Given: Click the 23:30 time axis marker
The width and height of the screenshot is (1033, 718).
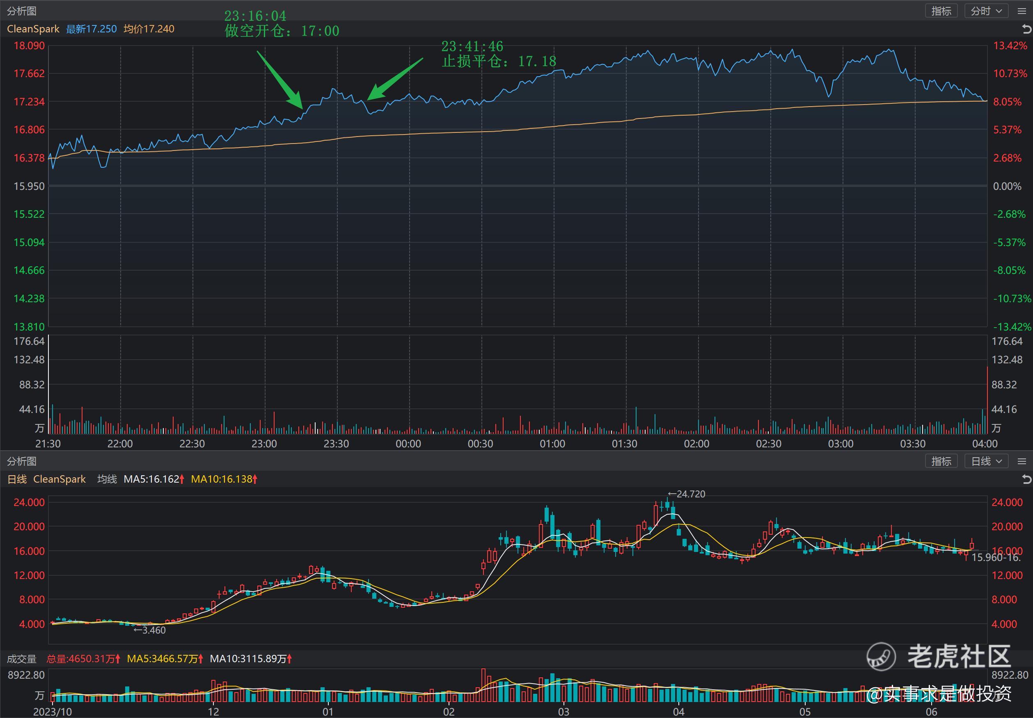Looking at the screenshot, I should [x=337, y=444].
